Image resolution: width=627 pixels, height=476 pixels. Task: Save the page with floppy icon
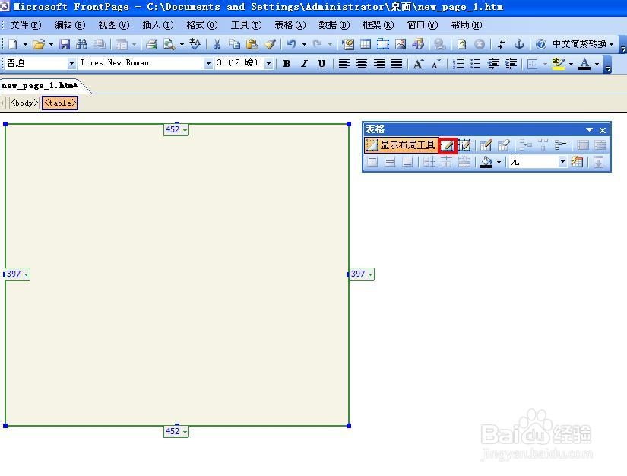pyautogui.click(x=65, y=44)
